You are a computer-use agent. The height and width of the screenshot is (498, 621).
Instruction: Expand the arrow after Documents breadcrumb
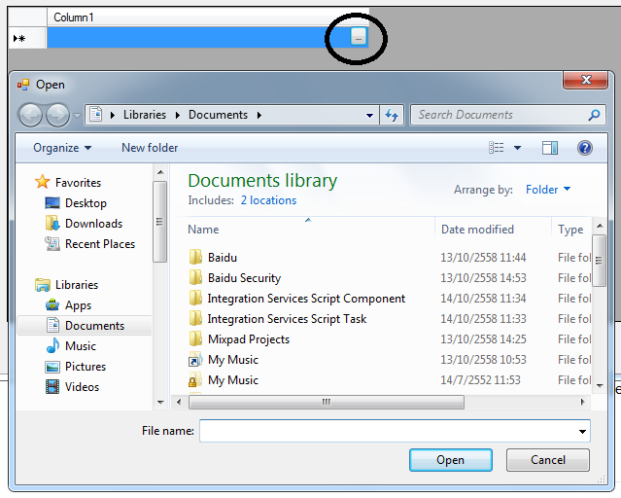click(x=259, y=115)
